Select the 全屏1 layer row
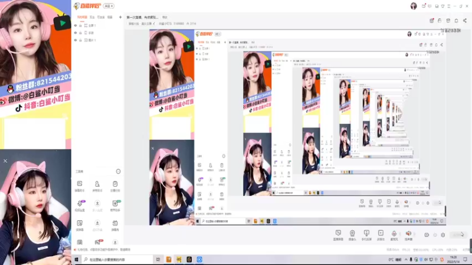The height and width of the screenshot is (265, 472). point(97,25)
